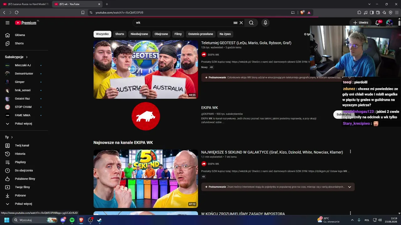Select the Na żywo filter chip
401x225 pixels.
225,34
